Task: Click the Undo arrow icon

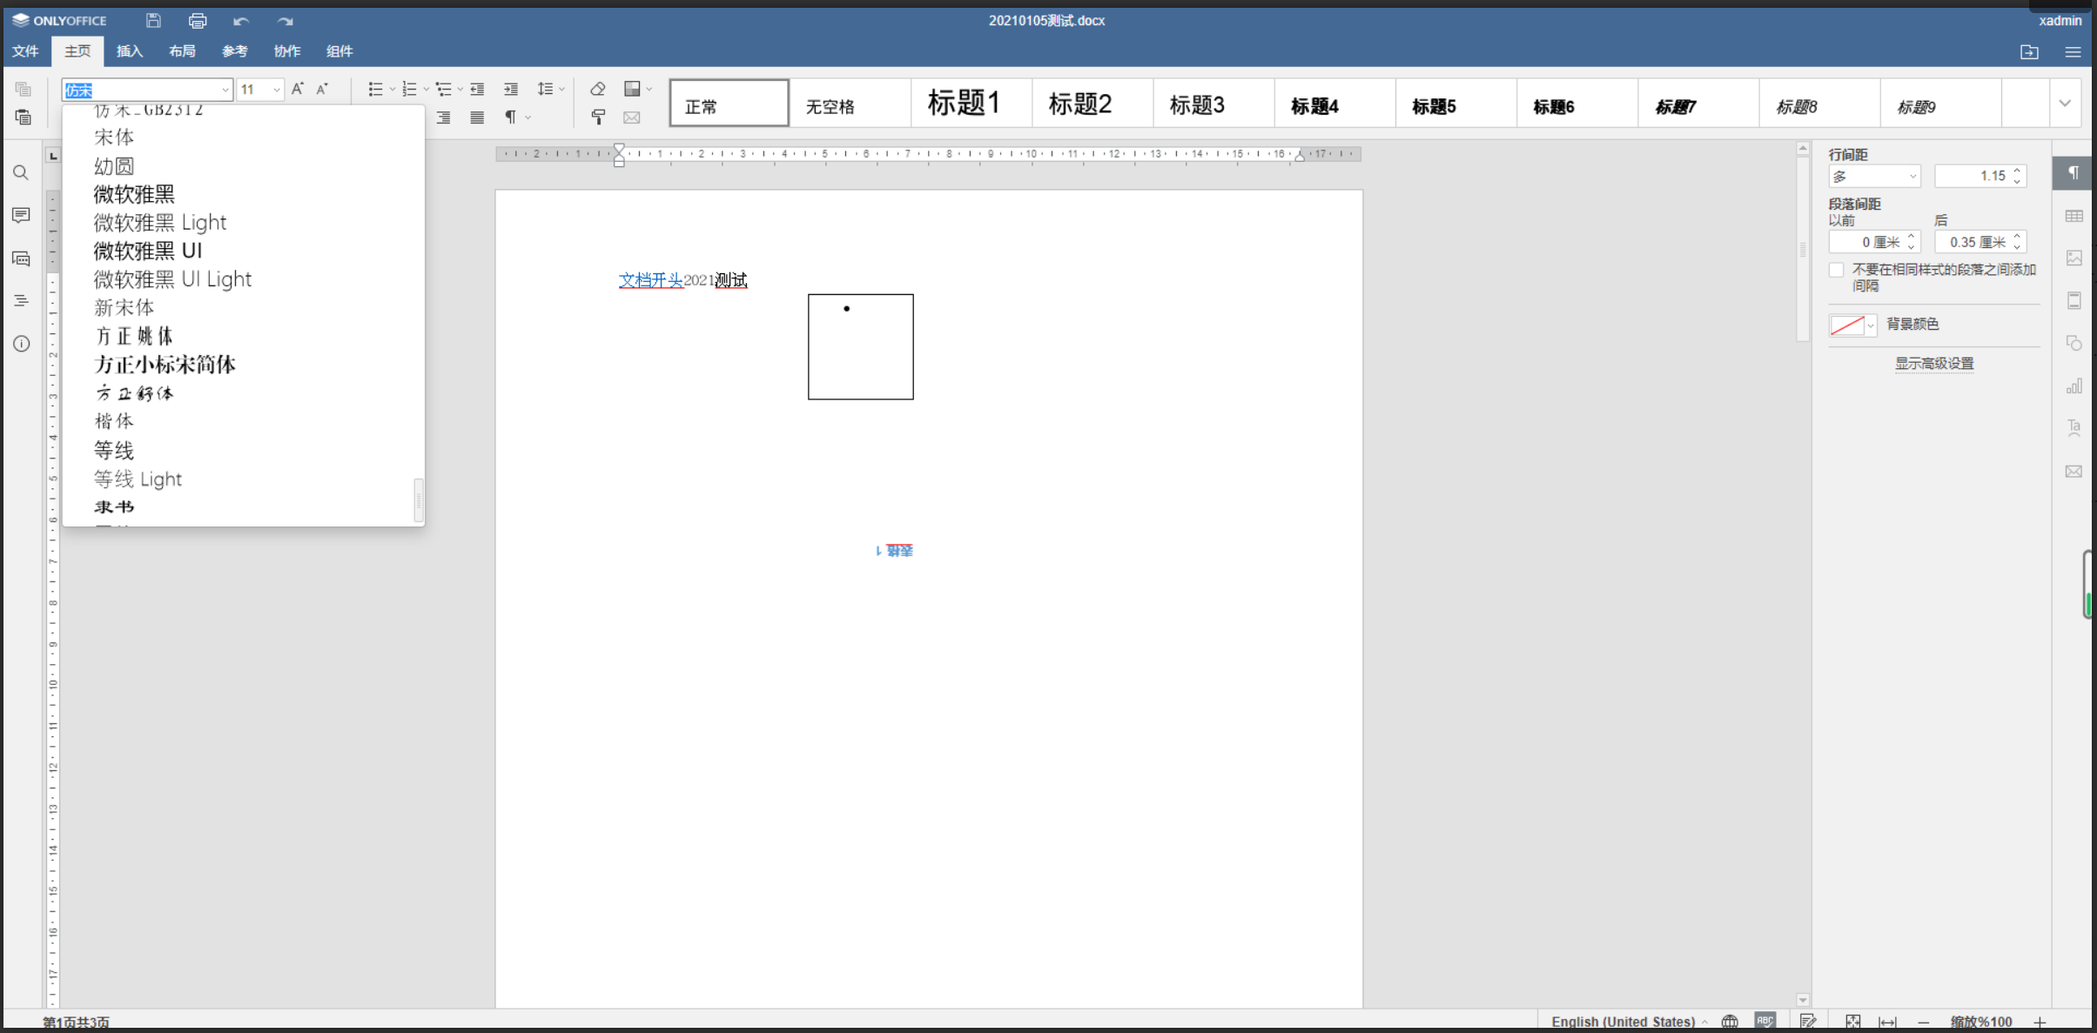Action: [x=241, y=20]
